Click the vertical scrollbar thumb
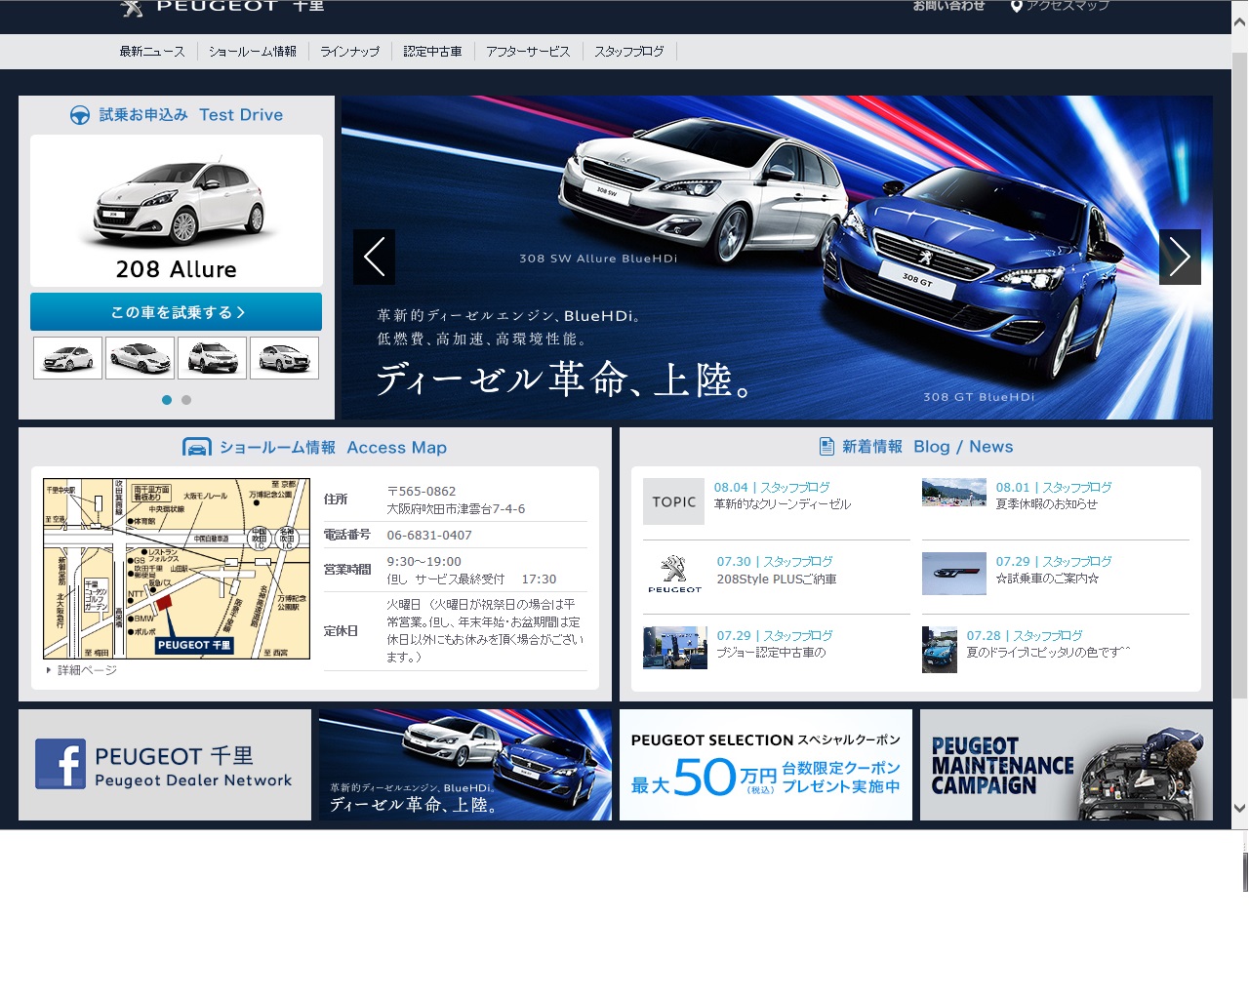 [x=1240, y=376]
